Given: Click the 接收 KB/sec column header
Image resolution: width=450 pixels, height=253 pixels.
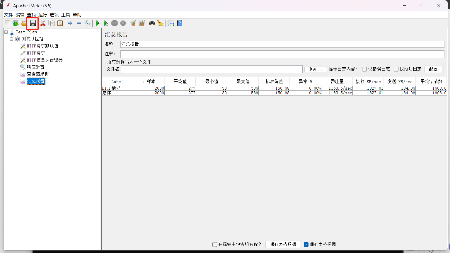Looking at the screenshot, I should click(x=368, y=82).
